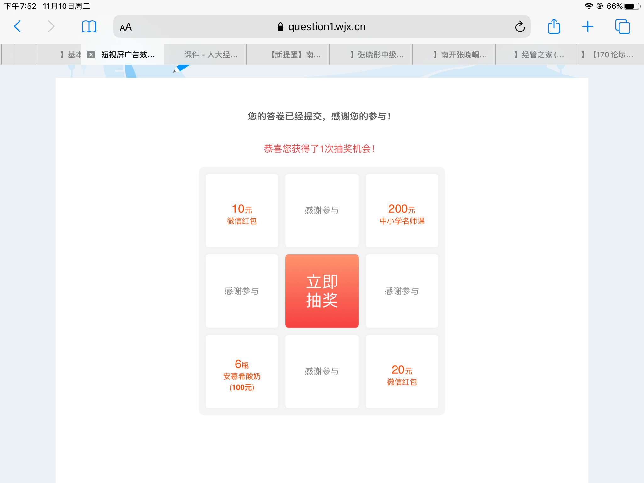Viewport: 644px width, 483px height.
Task: Open the 张晓彤中级 tab
Action: pos(377,55)
